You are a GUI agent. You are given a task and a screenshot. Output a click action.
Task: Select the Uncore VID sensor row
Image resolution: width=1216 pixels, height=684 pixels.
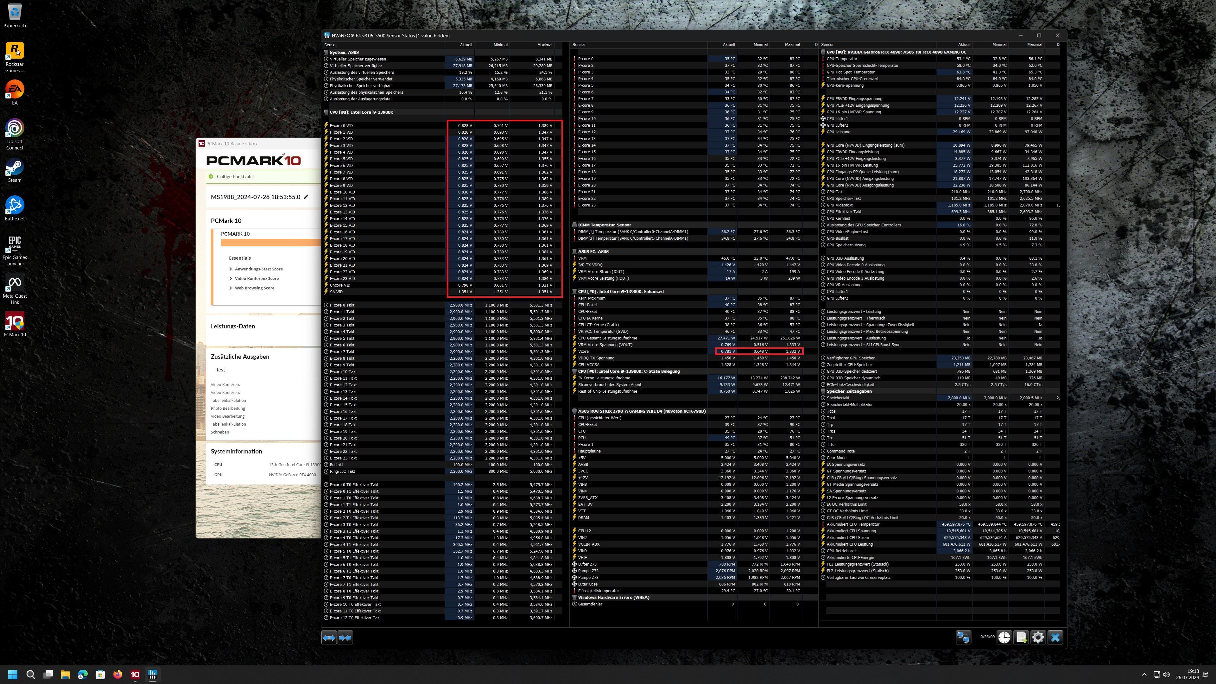coord(442,285)
